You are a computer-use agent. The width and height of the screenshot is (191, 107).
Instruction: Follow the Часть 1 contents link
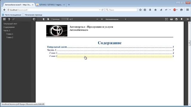coord(110,50)
